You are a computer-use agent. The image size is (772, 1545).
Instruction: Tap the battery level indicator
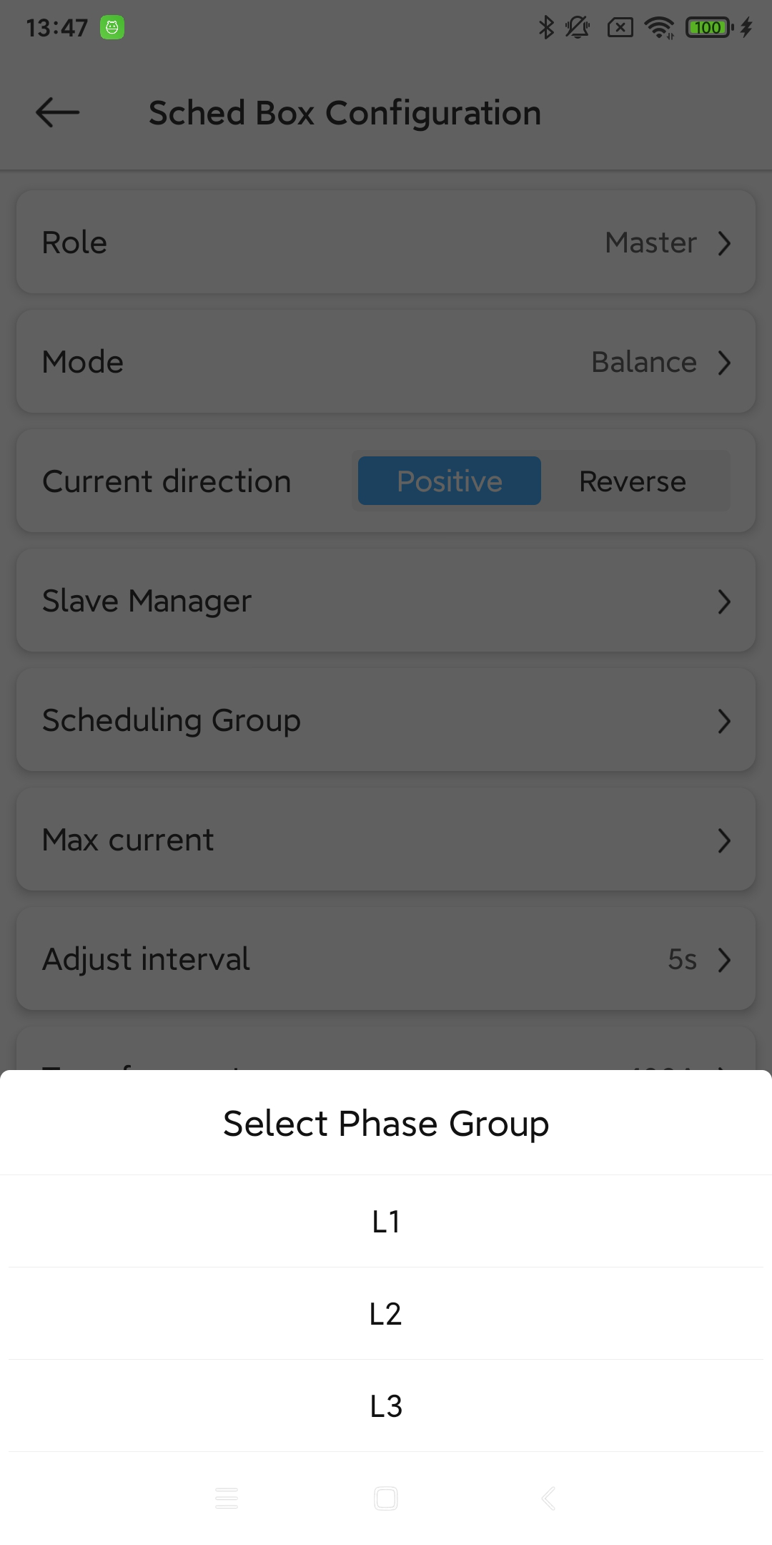pos(708,28)
